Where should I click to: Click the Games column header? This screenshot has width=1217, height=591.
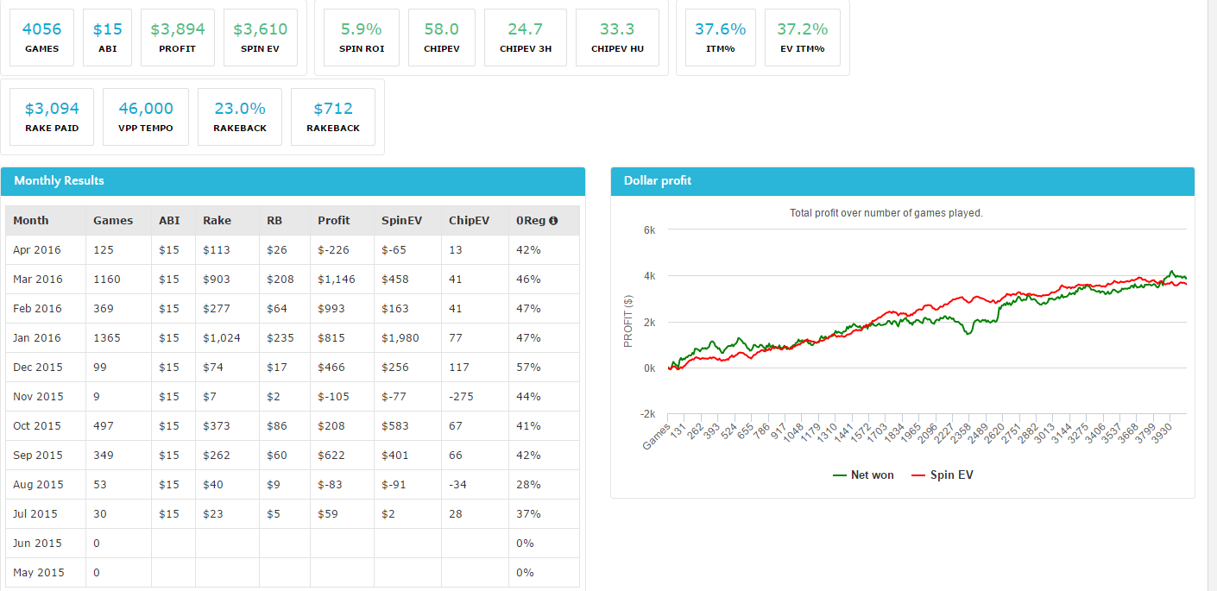[x=119, y=221]
